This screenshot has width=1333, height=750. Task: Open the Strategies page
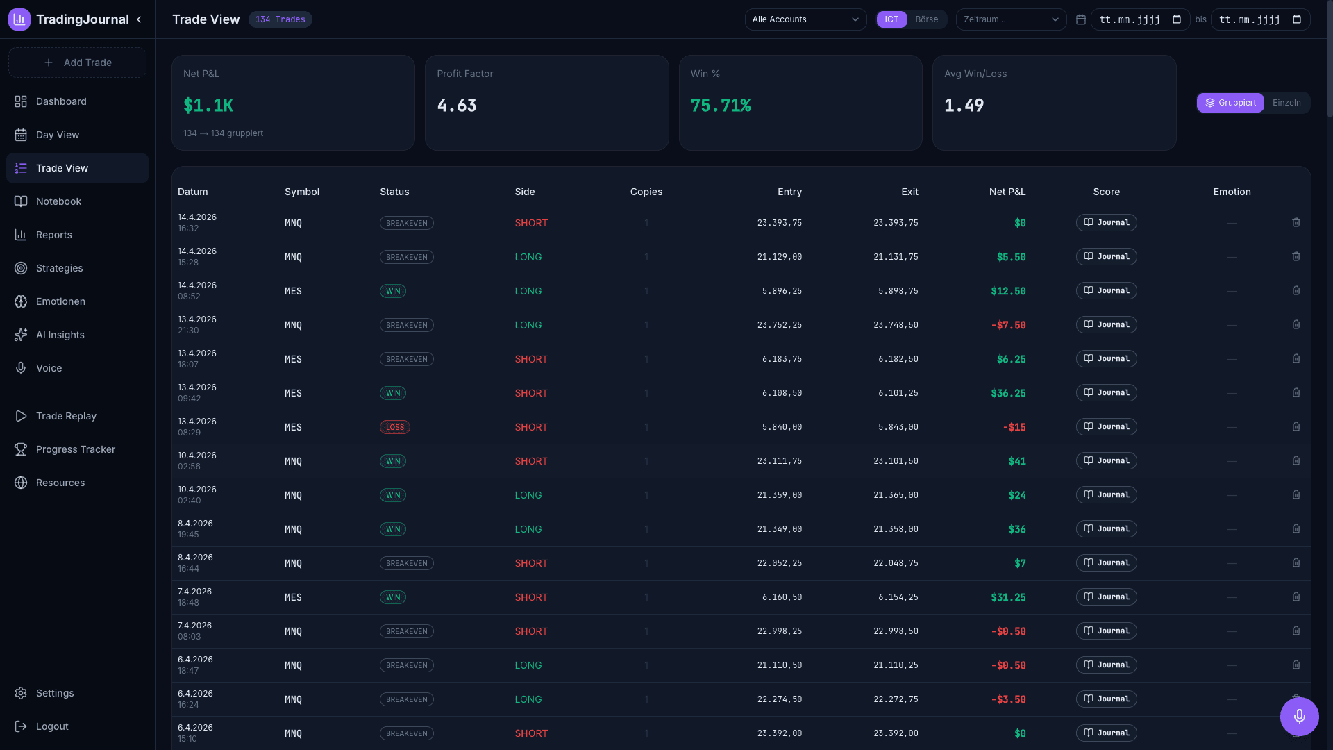77,268
